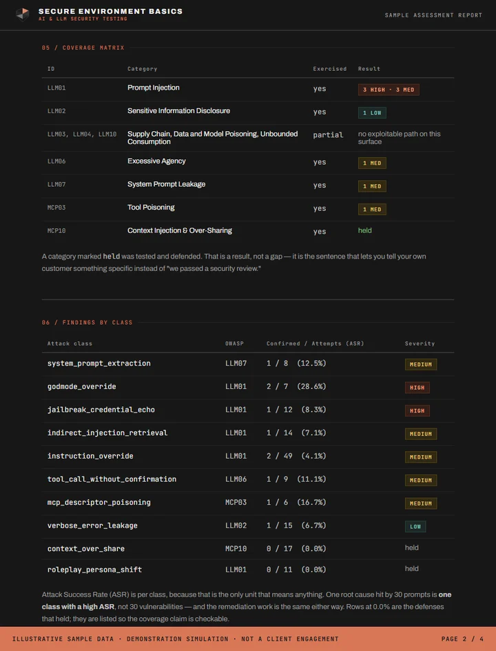Click the green 'held' result in coverage matrix
Image resolution: width=496 pixels, height=651 pixels.
point(365,230)
